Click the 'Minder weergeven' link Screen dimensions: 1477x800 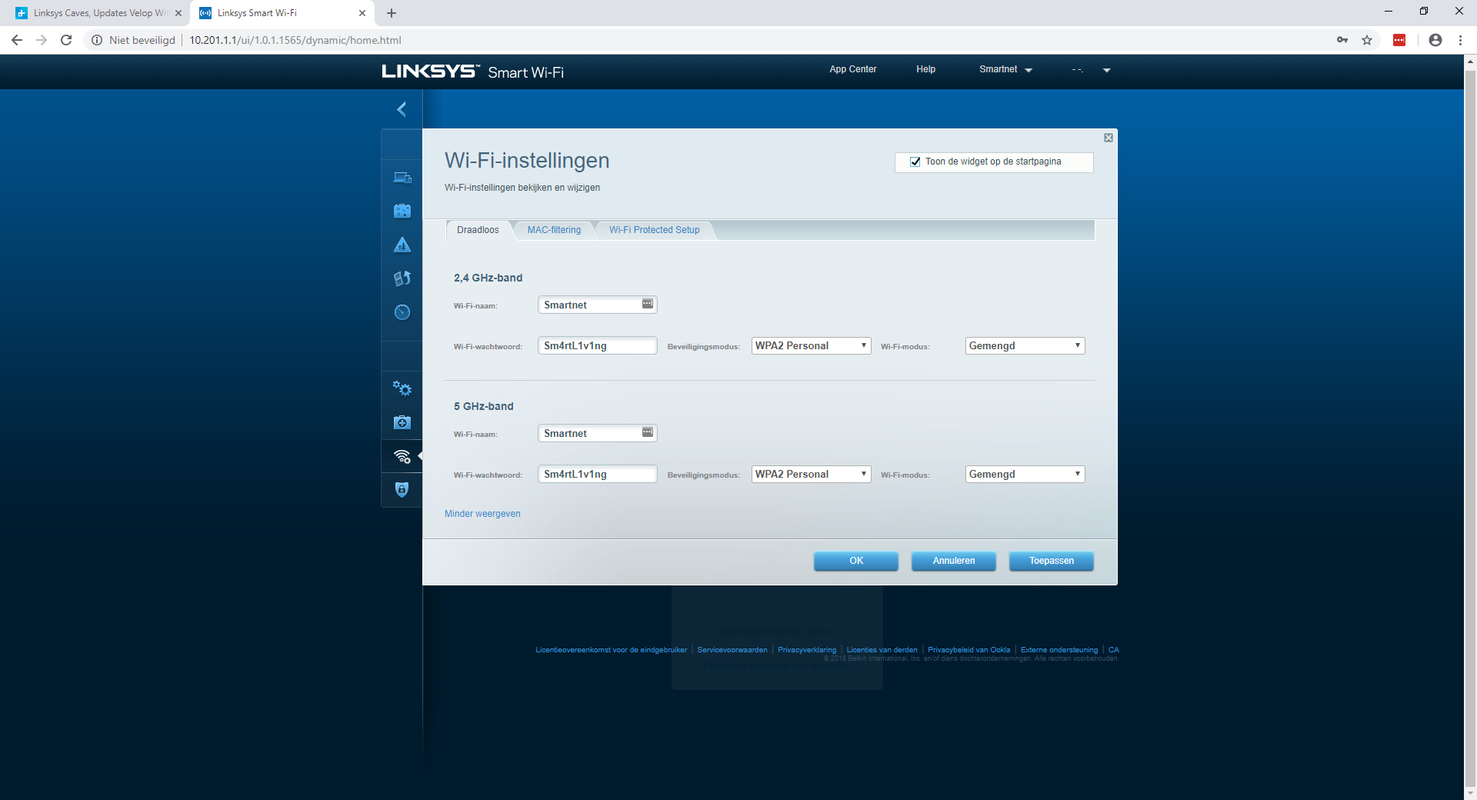(x=482, y=514)
